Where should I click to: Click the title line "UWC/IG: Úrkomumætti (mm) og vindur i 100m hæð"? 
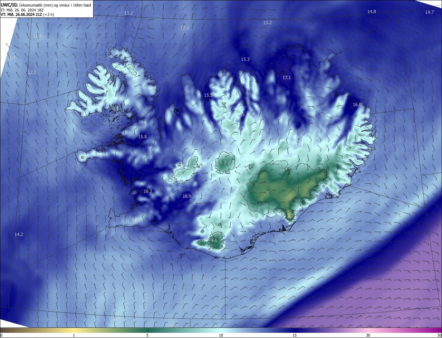click(x=46, y=5)
